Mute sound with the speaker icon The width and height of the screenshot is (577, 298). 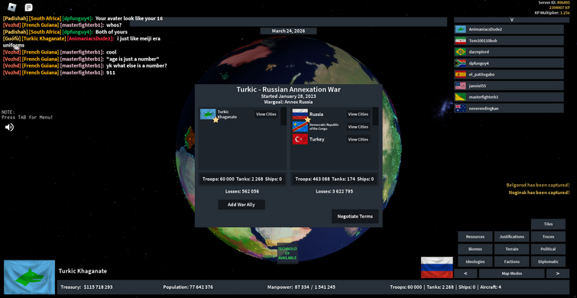pos(9,127)
